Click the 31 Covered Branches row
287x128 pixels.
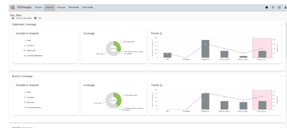(33, 108)
